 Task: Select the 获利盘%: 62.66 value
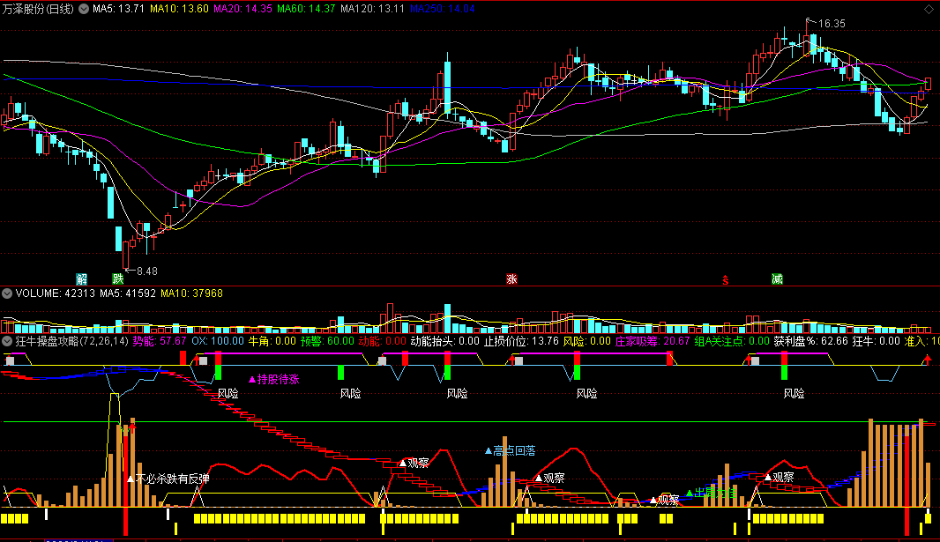[810, 341]
